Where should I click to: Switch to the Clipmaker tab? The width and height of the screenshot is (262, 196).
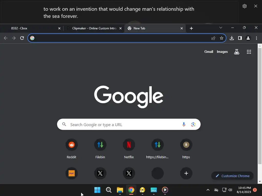pos(94,28)
